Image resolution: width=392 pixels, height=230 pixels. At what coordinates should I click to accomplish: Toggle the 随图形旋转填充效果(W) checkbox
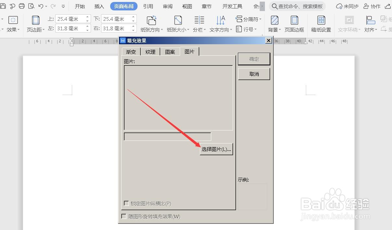pyautogui.click(x=124, y=216)
